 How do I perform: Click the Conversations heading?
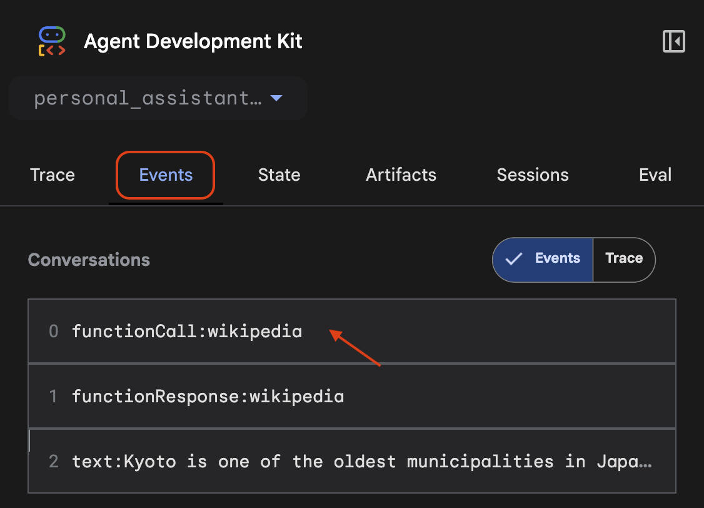pos(89,260)
